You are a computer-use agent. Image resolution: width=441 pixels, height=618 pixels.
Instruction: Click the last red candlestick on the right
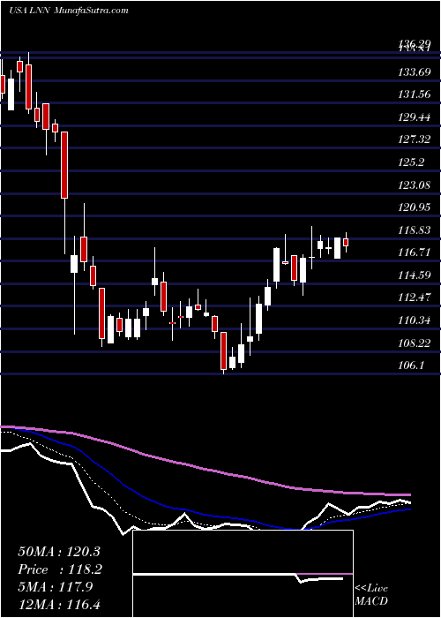click(x=346, y=242)
